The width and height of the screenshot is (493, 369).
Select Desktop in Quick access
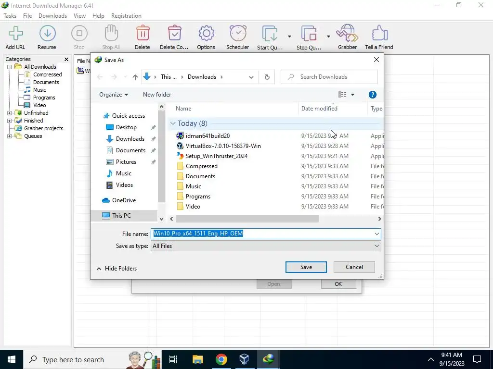click(x=126, y=127)
